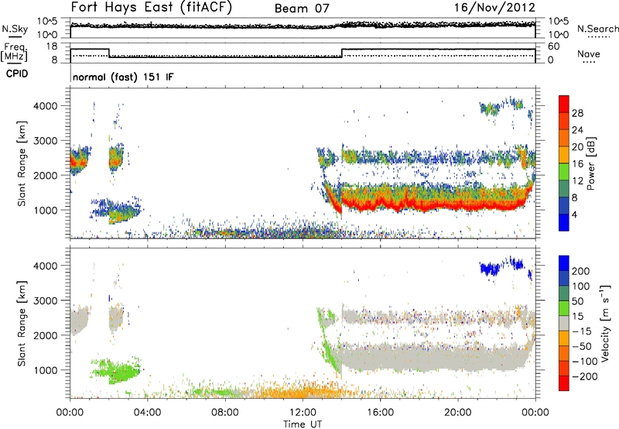Viewport: 619px width, 429px height.
Task: Click the green velocity patch near 1000 km
Action: 117,371
